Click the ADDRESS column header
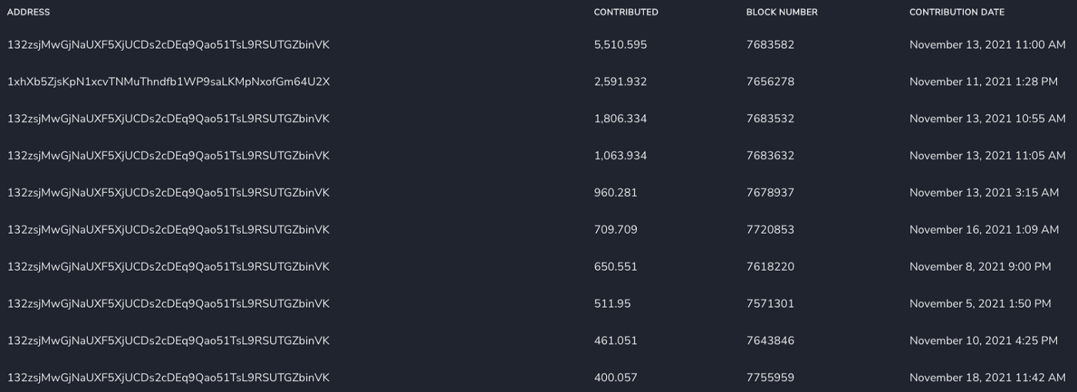 point(28,12)
